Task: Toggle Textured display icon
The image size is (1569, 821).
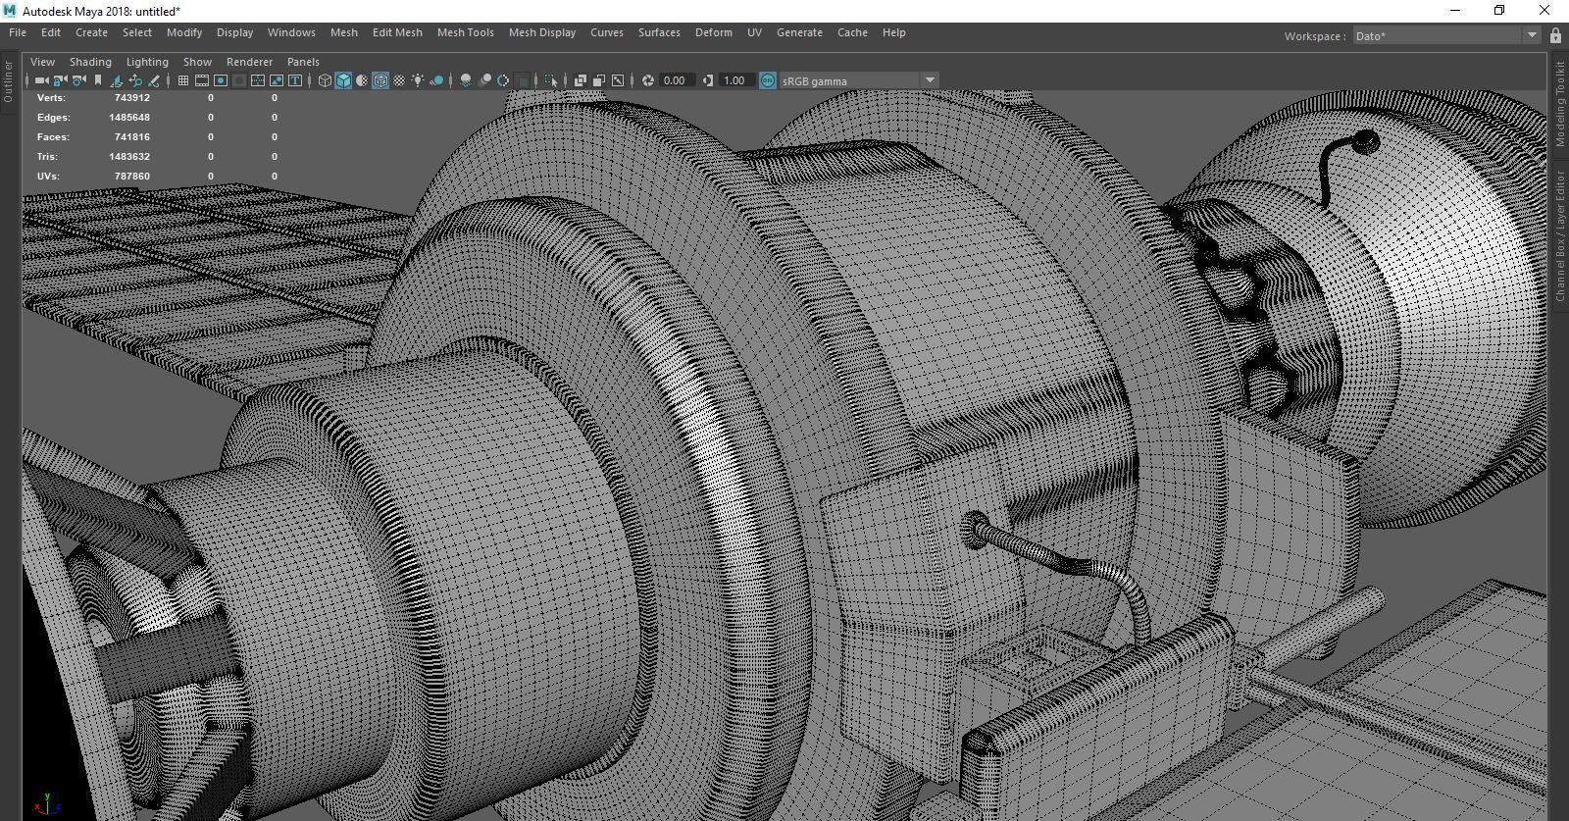Action: point(399,80)
